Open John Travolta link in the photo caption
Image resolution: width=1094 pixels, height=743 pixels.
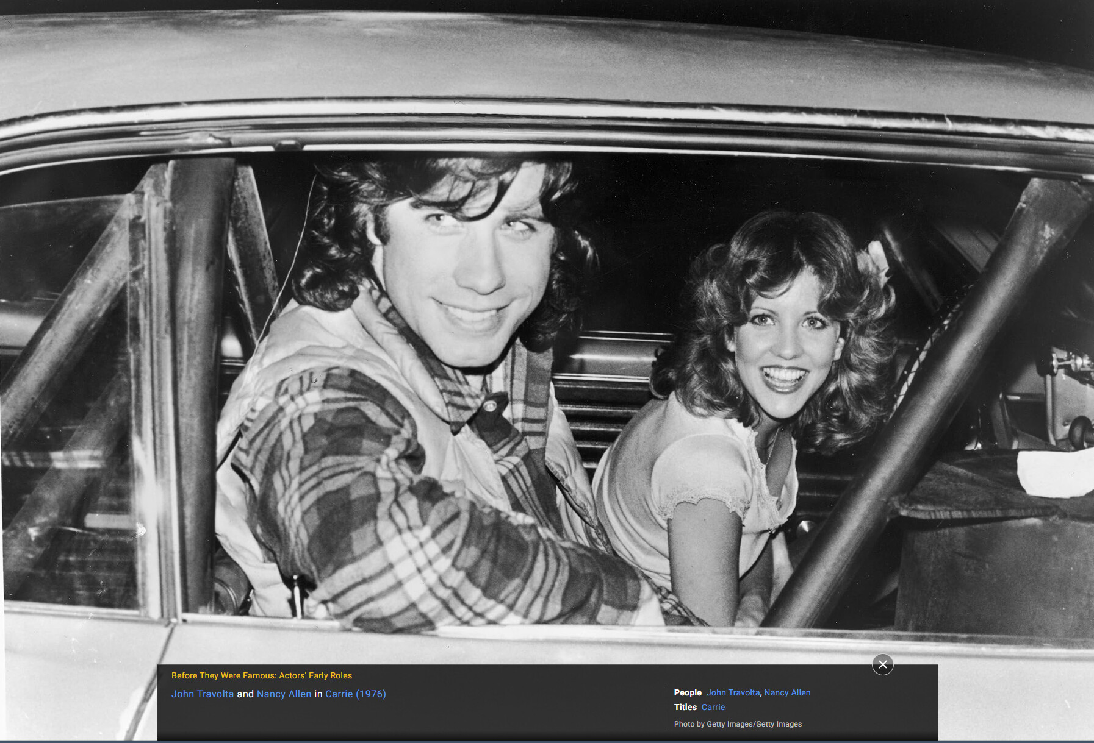(x=203, y=694)
